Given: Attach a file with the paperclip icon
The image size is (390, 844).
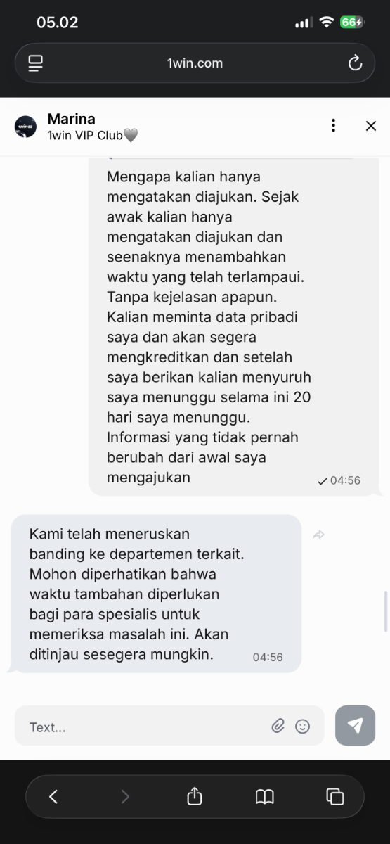Looking at the screenshot, I should 278,726.
